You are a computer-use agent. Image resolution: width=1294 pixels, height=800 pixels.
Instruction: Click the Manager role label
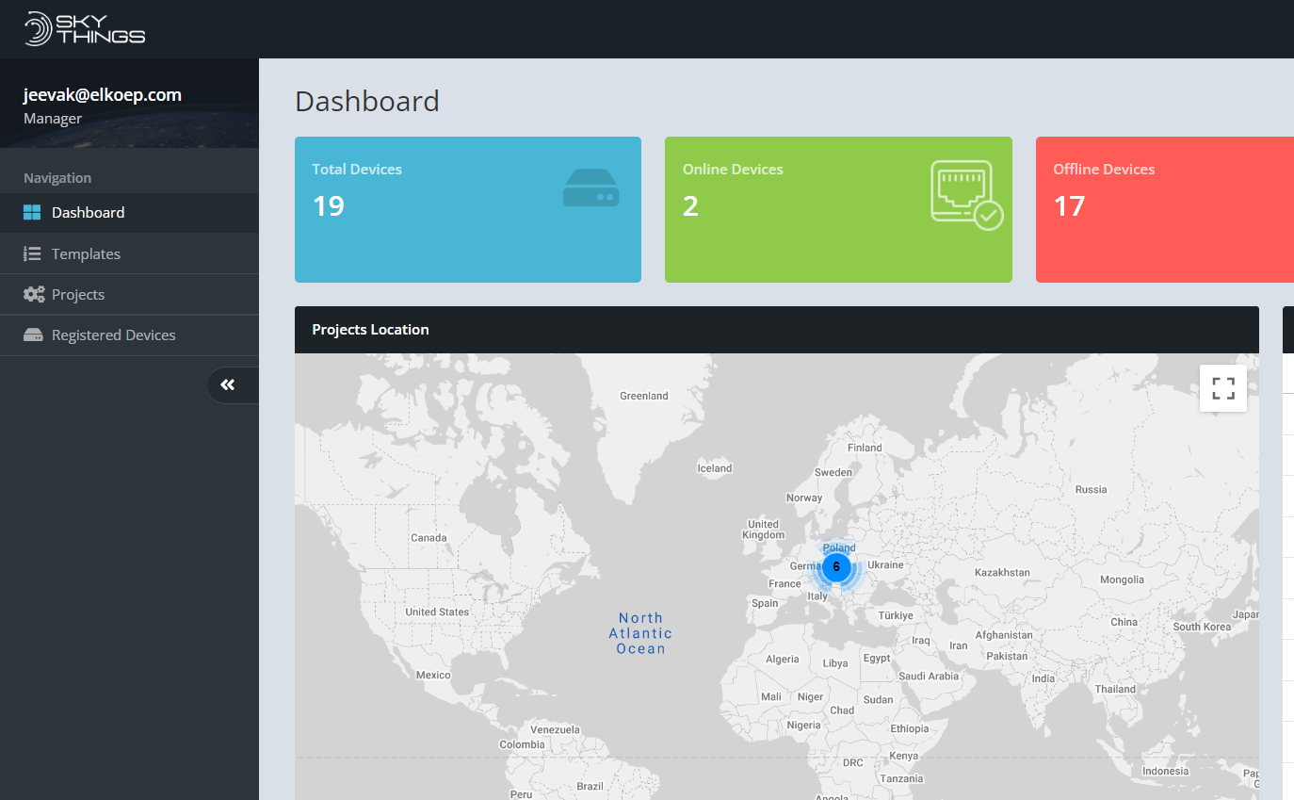[x=53, y=119]
